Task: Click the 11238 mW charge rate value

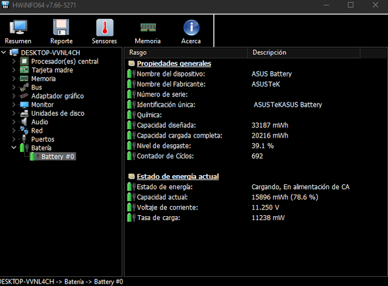Action: (268, 218)
